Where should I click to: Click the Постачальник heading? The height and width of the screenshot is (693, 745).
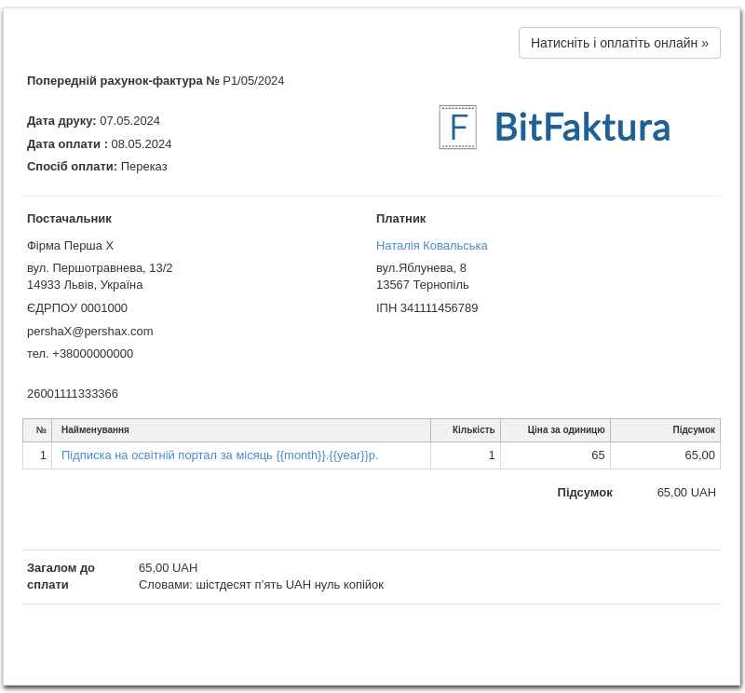[x=69, y=219]
